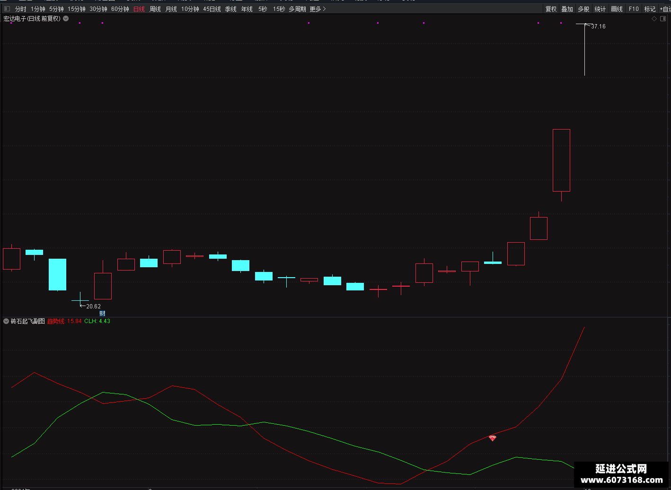The image size is (671, 490).
Task: Expand 更多 period options
Action: (x=318, y=9)
